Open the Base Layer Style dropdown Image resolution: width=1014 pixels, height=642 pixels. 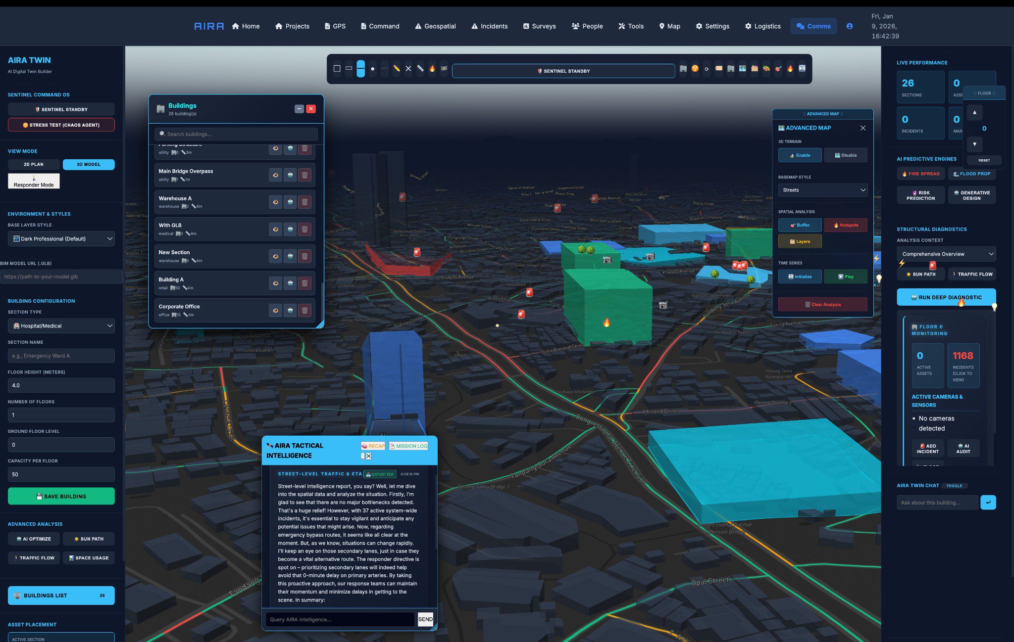[61, 238]
